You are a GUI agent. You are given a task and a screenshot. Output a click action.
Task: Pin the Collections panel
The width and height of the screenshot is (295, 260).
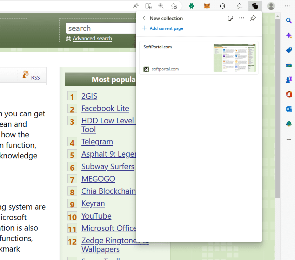coord(253,18)
